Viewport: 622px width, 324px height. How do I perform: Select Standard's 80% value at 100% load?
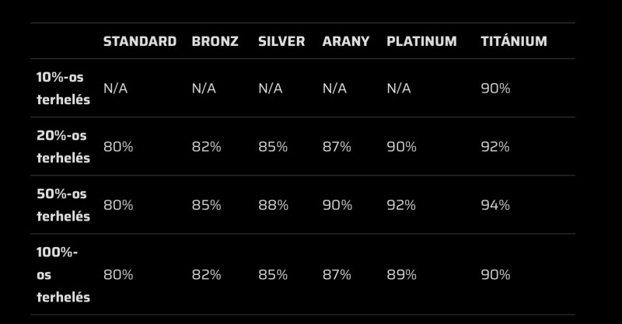coord(118,275)
